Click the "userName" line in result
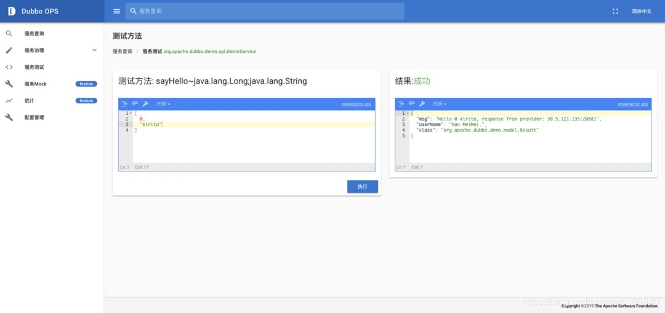Viewport: 665px width, 313px height. 452,124
